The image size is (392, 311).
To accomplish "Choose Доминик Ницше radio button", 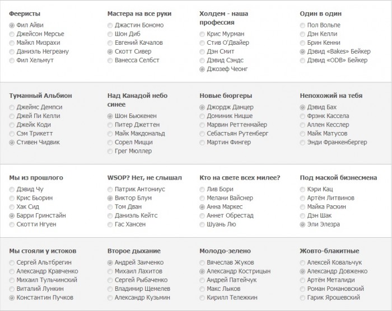I will pyautogui.click(x=202, y=116).
